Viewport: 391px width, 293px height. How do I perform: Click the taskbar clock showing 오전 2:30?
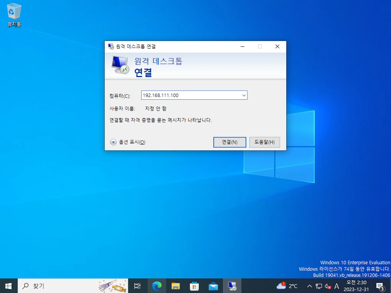point(356,286)
